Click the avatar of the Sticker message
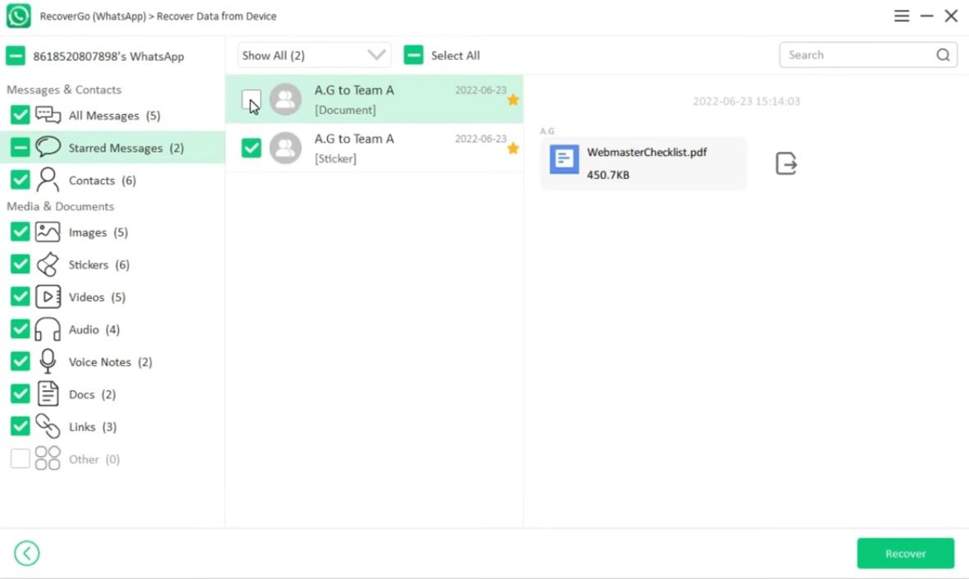 coord(286,148)
